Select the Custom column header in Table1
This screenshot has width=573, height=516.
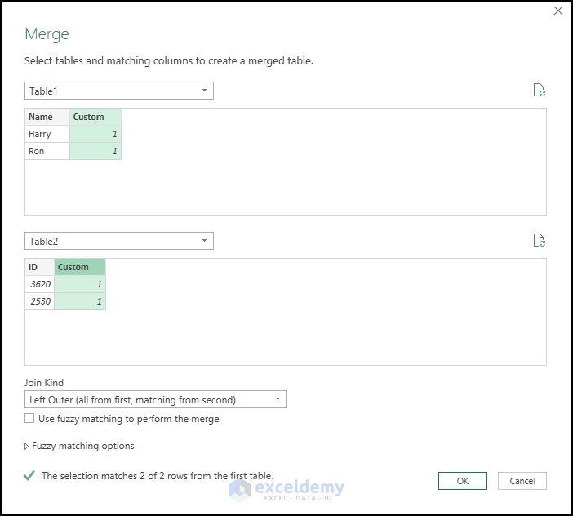(95, 117)
